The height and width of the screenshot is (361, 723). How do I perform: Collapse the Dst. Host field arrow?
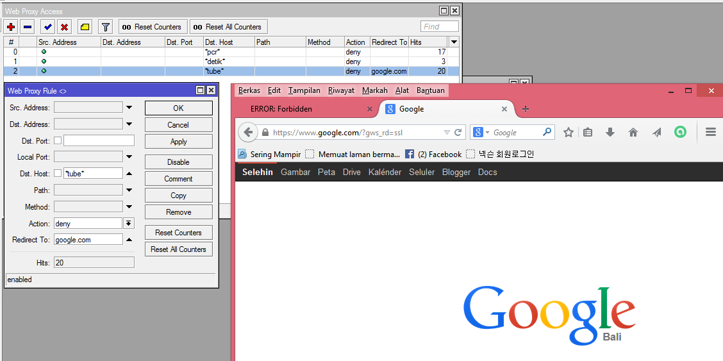pos(129,174)
